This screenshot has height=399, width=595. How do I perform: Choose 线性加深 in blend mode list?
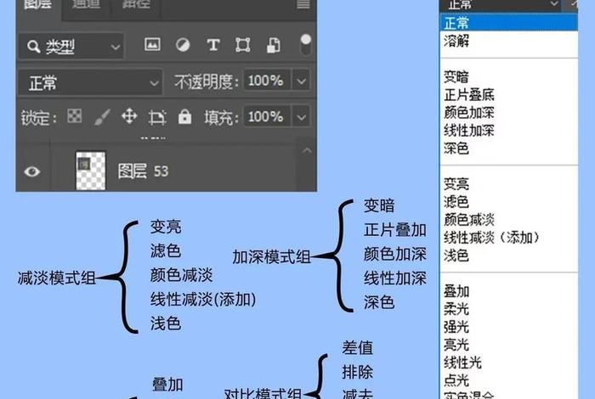(469, 130)
